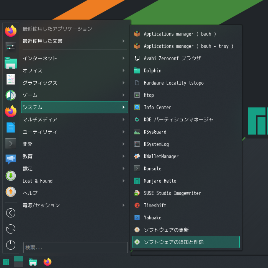Click the Info Center icon
This screenshot has width=268, height=268.
click(x=137, y=107)
